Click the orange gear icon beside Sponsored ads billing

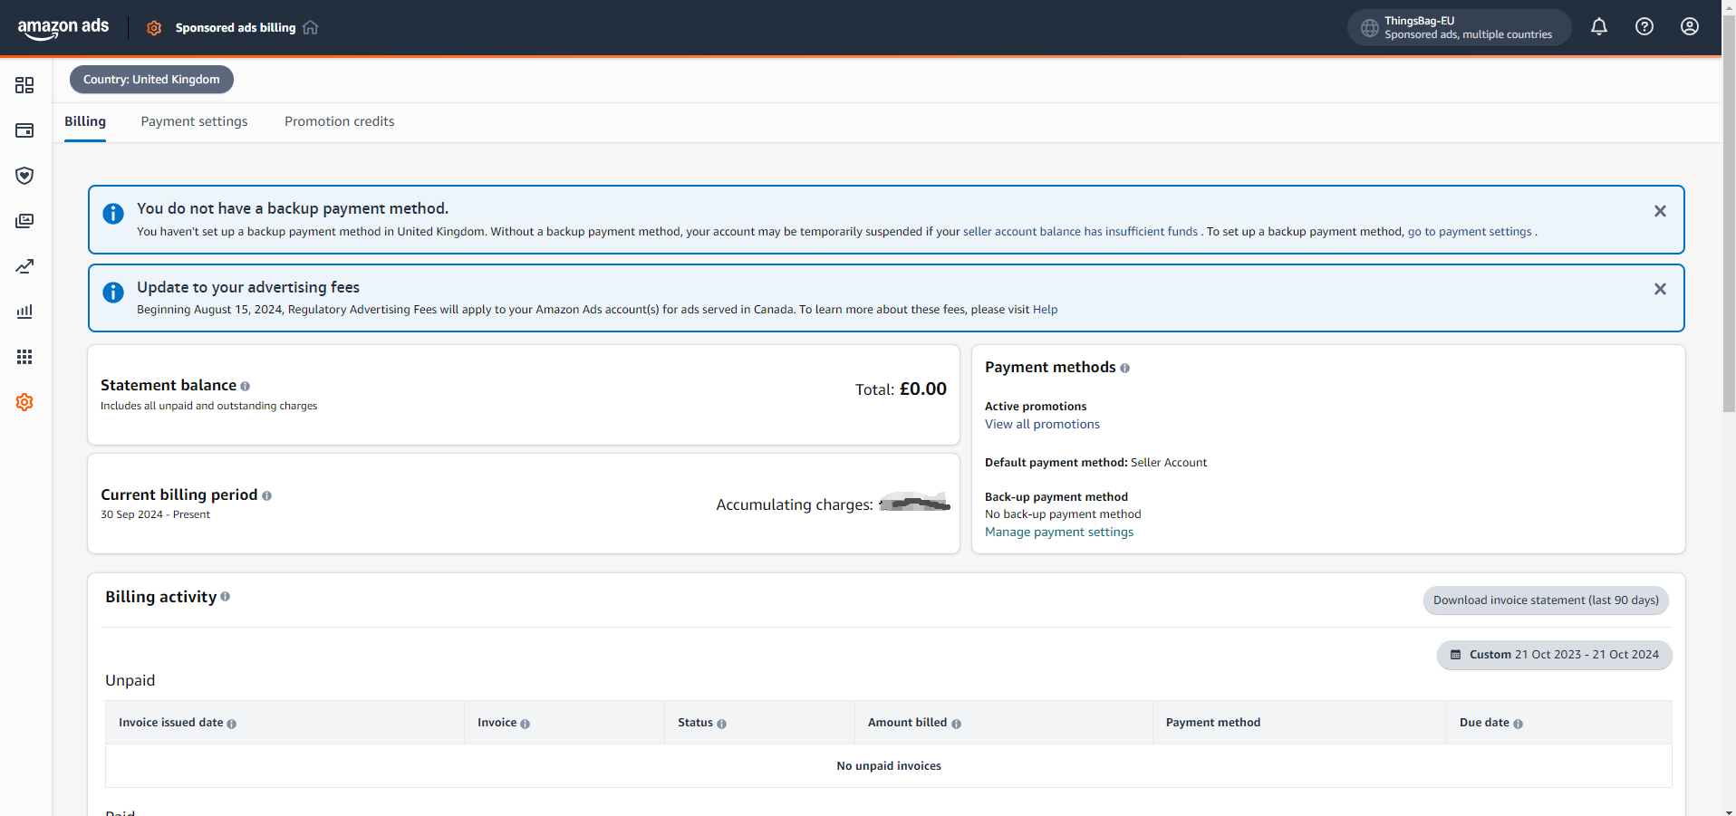pos(154,28)
